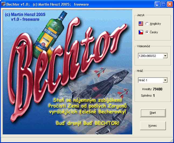Viewport: 174px width, 143px height.
Task: Maximize the Bechtor window
Action: (x=163, y=4)
